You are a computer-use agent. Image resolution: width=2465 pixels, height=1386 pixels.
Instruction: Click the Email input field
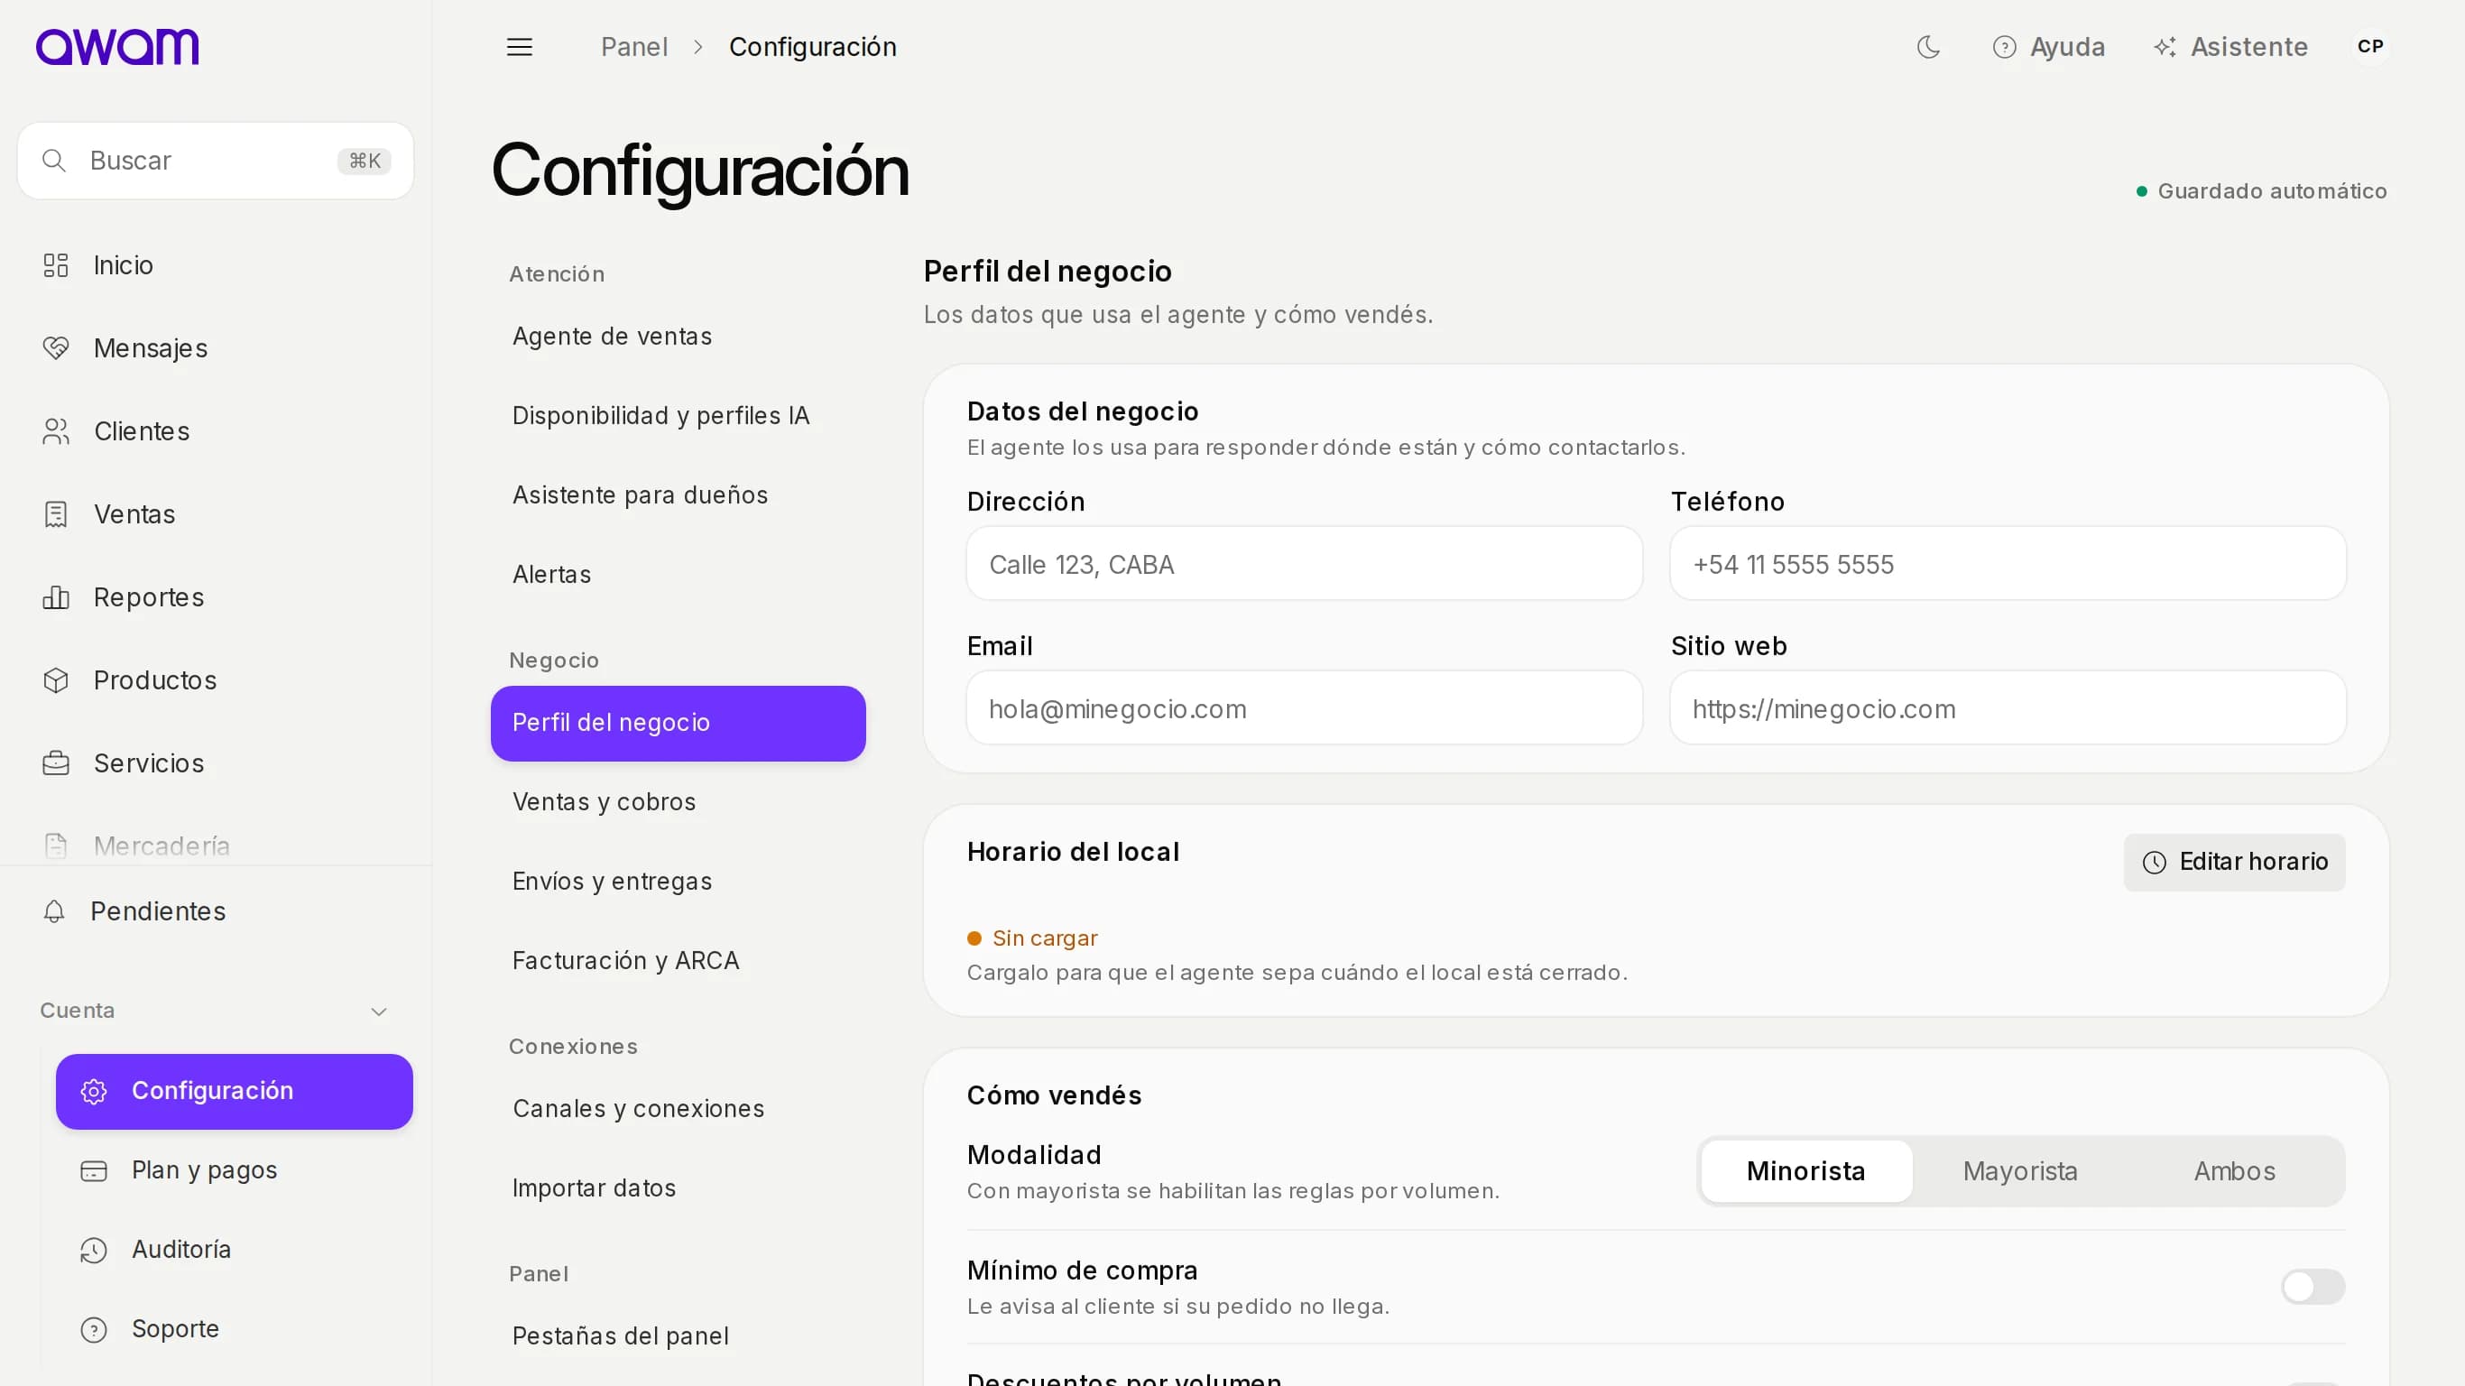click(1305, 708)
